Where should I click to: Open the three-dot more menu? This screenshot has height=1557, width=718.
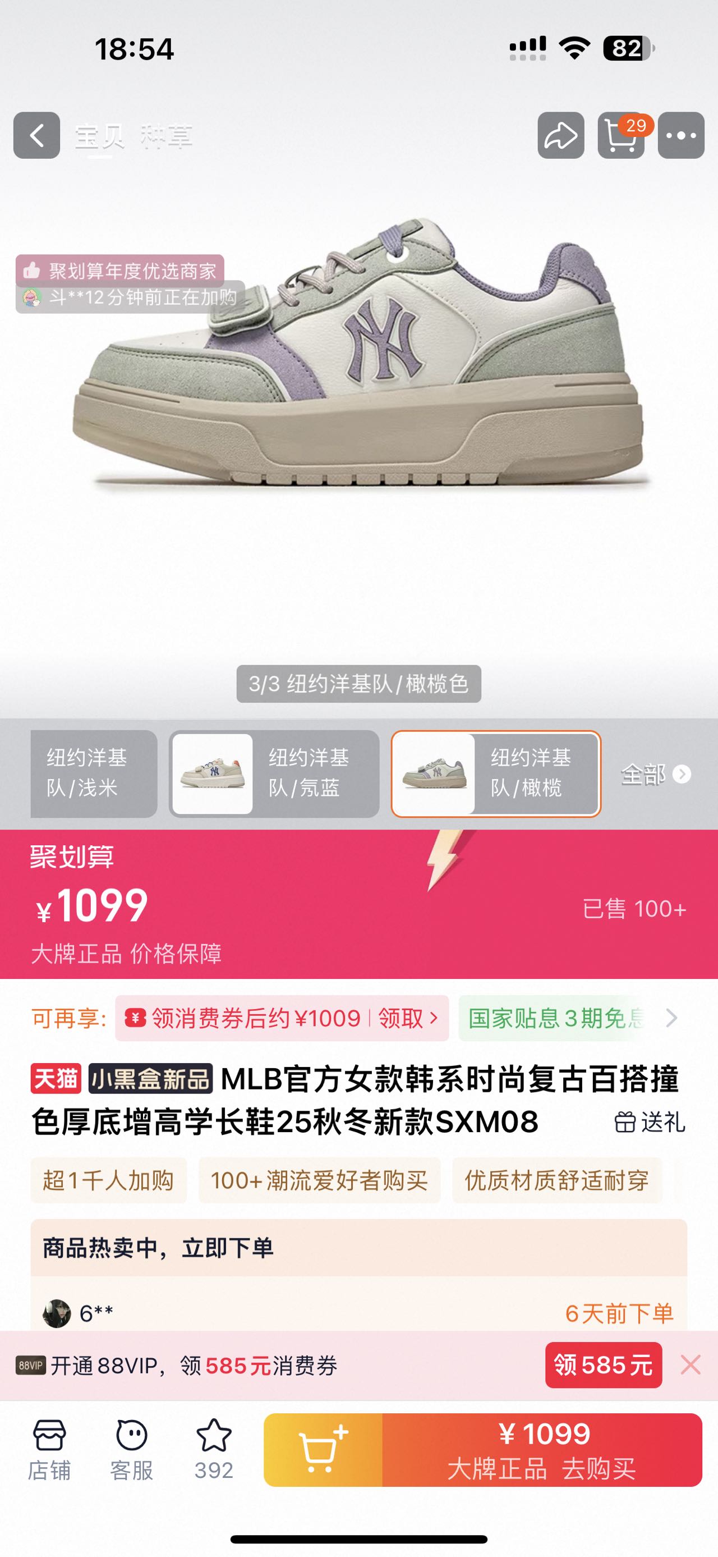point(681,135)
